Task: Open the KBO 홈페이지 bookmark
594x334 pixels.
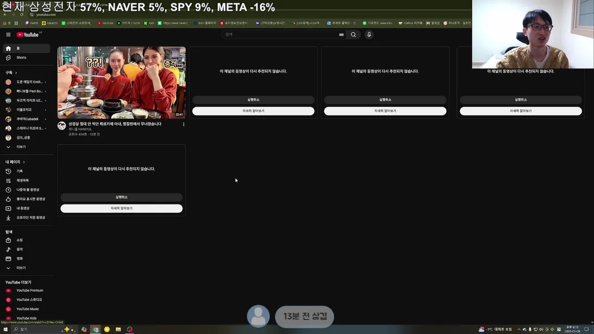Action: pos(205,23)
